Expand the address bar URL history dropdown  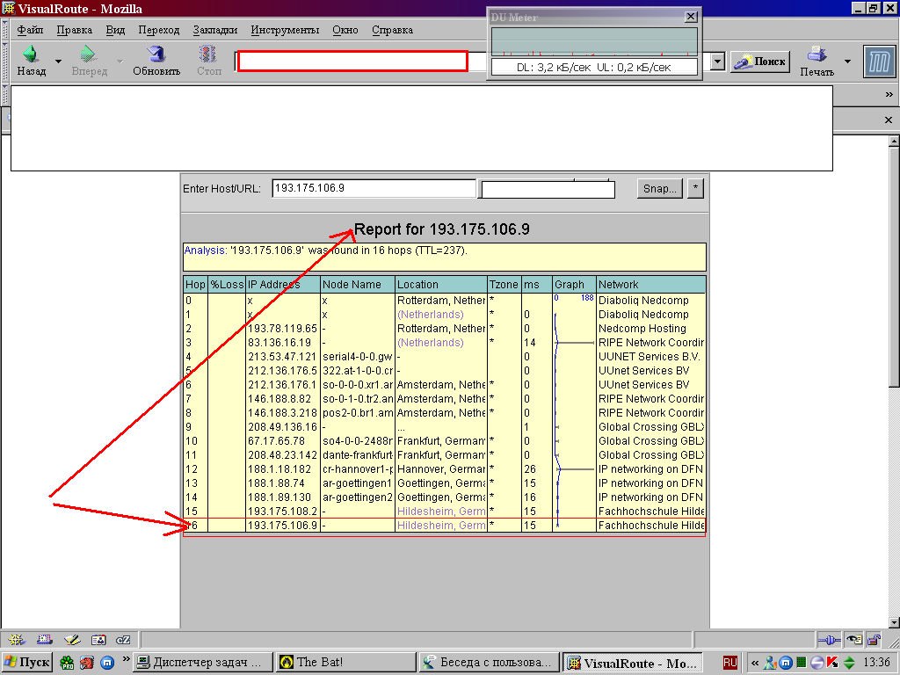coord(717,62)
